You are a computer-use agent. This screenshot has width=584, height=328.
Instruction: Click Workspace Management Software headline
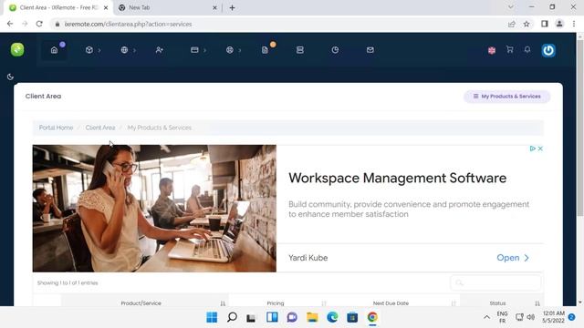point(398,179)
